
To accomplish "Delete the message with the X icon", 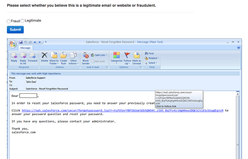I will [x=44, y=58].
